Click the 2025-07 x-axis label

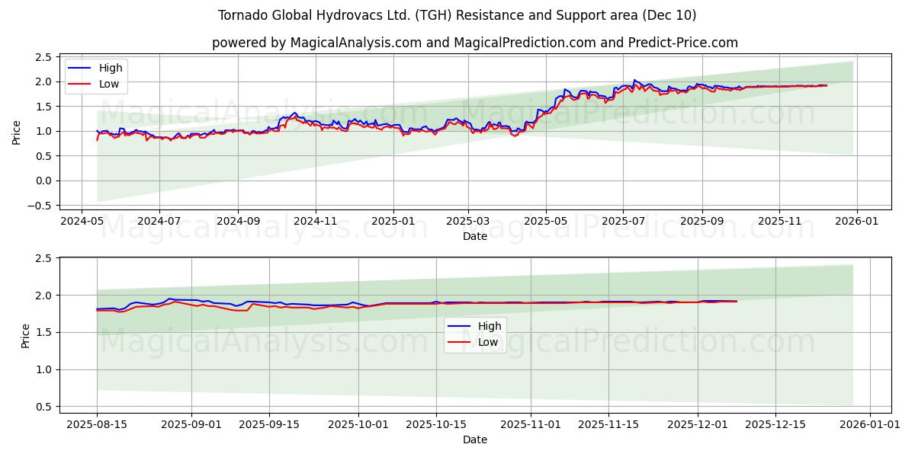click(x=623, y=221)
